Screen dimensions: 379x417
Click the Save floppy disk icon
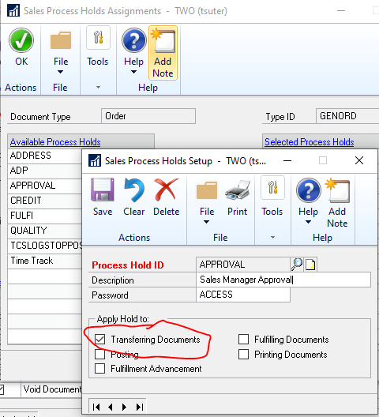[103, 190]
